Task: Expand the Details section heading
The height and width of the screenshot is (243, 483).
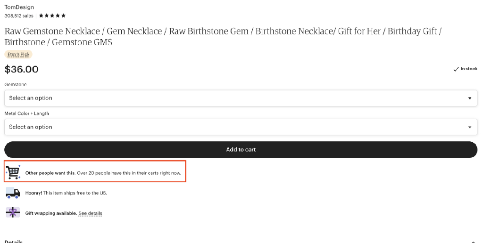Action: point(14,241)
